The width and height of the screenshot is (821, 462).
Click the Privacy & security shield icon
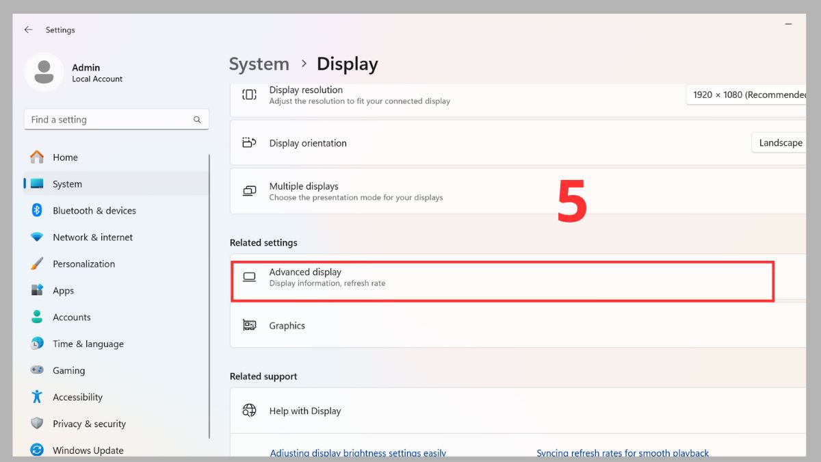tap(37, 424)
